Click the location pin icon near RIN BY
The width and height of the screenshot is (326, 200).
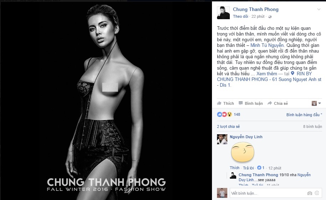pos(293,74)
